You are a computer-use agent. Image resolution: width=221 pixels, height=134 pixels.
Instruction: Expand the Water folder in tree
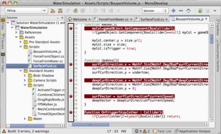[x=25, y=119]
